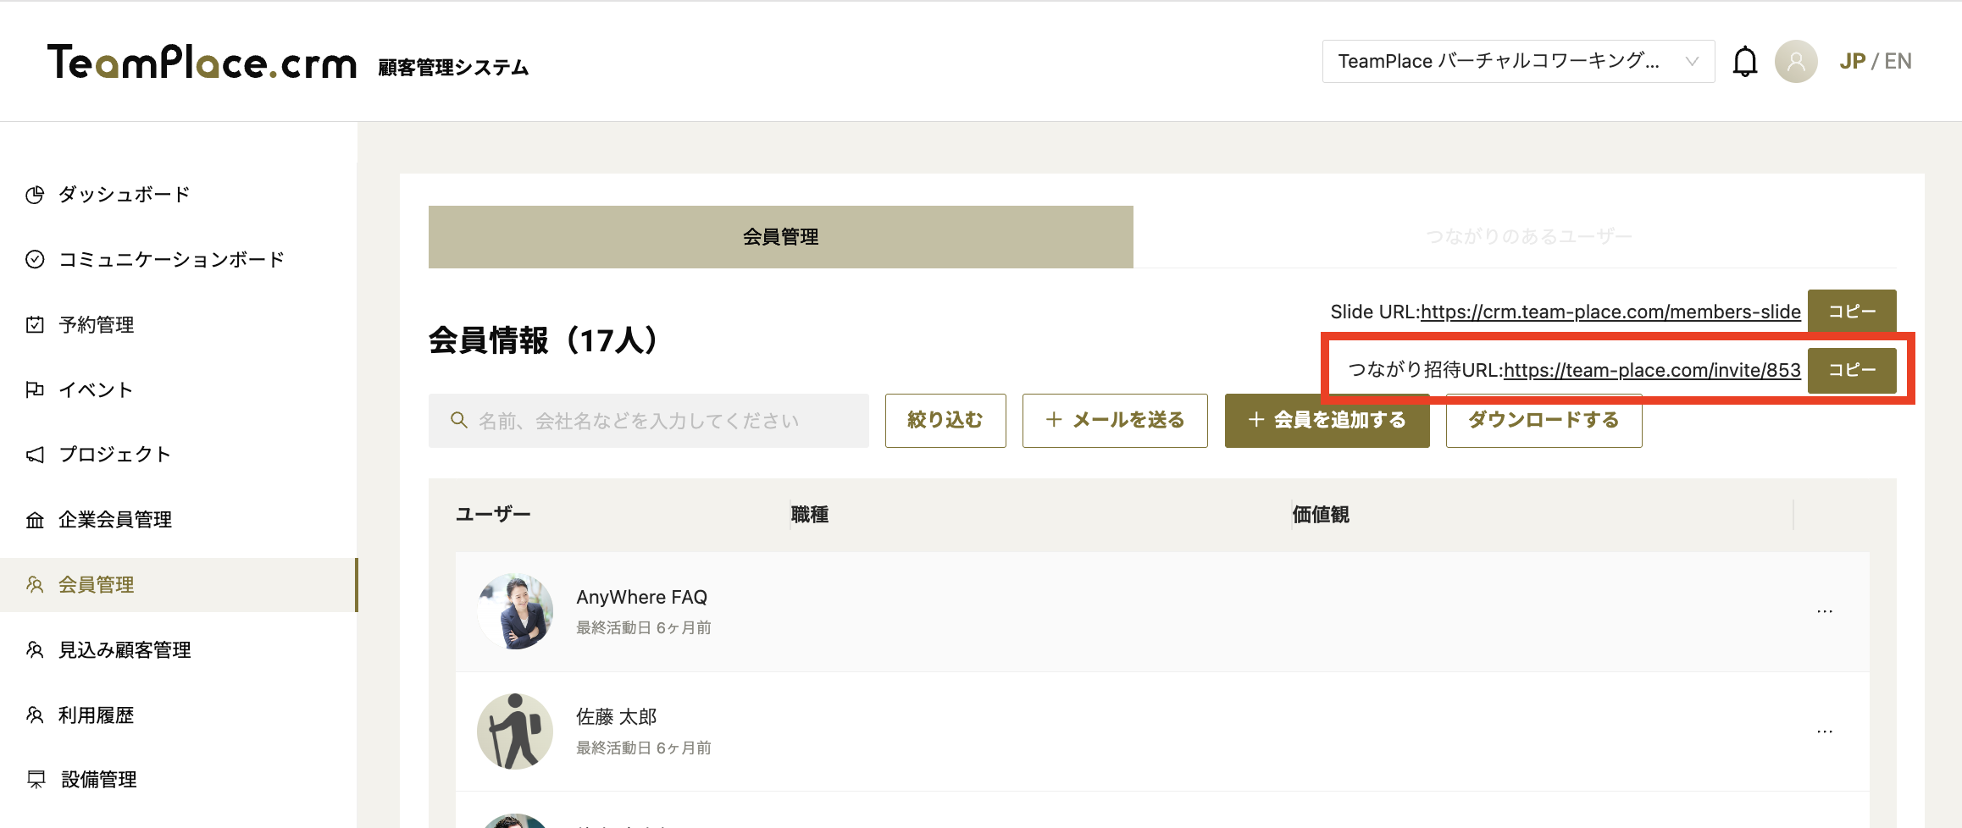This screenshot has height=828, width=1962.
Task: Open AnyWhere FAQ member name
Action: 642,597
